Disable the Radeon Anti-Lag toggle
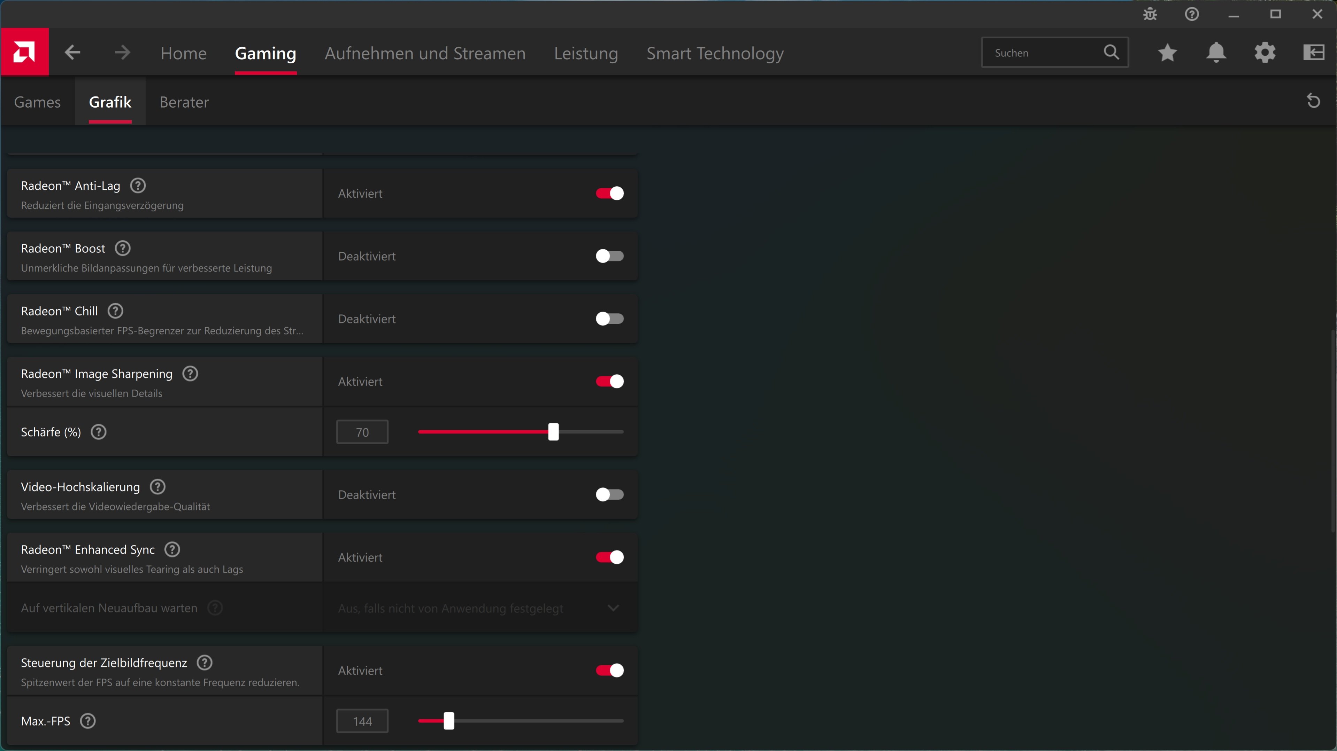Viewport: 1337px width, 751px height. pyautogui.click(x=609, y=194)
